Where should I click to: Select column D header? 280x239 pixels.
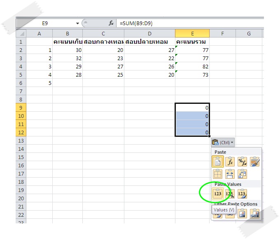[x=149, y=33]
